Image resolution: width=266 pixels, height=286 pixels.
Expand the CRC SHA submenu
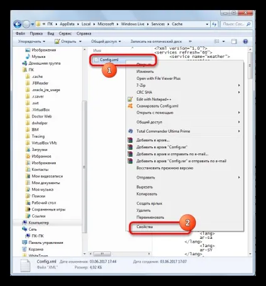click(x=184, y=92)
